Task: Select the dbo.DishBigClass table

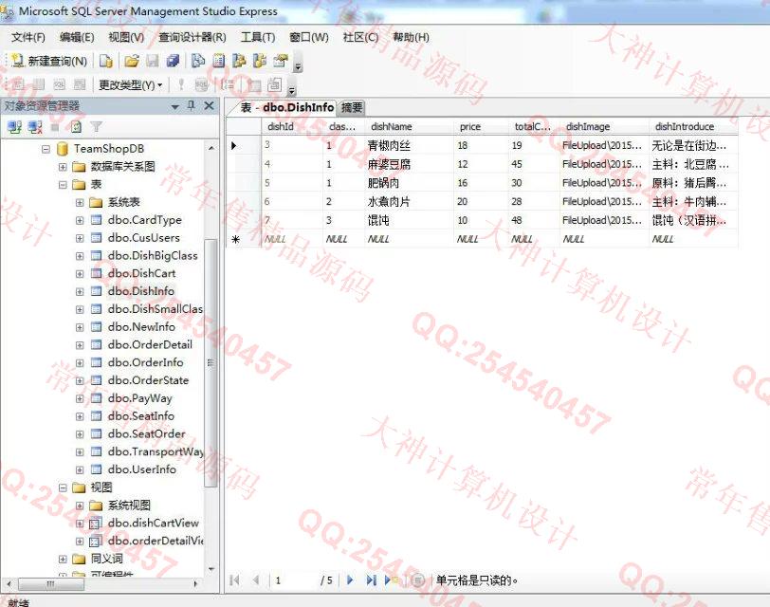Action: (153, 255)
